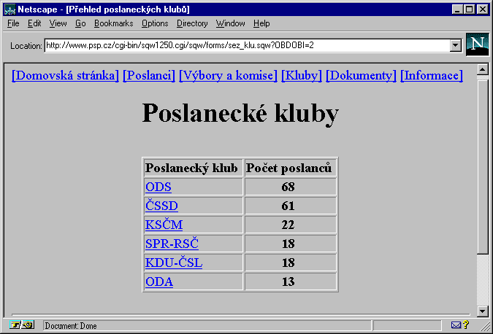Expand the Location URL history dropdown
The image size is (493, 334).
[x=455, y=45]
